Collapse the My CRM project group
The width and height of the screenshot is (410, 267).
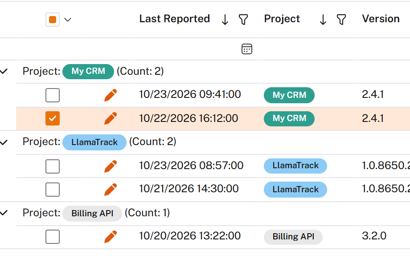(4, 71)
